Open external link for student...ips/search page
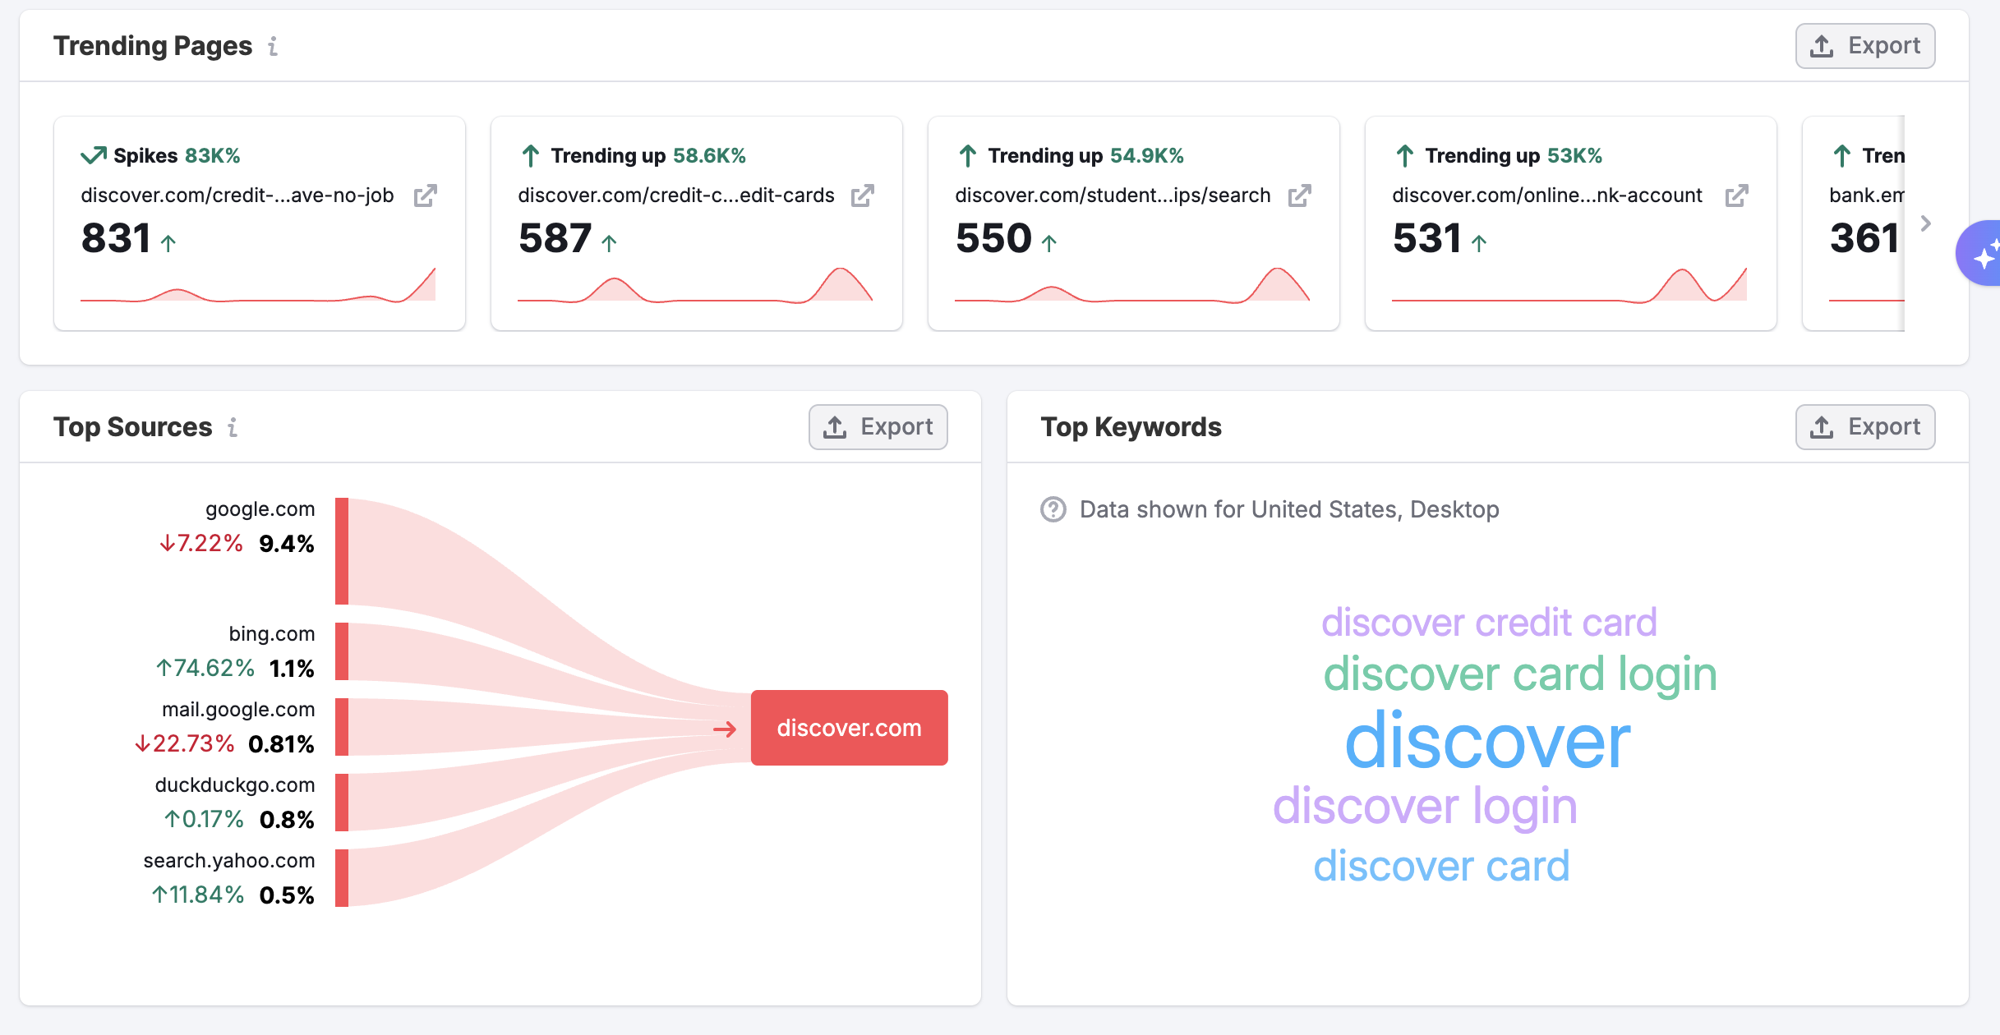The height and width of the screenshot is (1035, 2000). click(x=1299, y=195)
